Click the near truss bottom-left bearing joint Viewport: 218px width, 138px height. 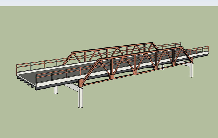pyautogui.click(x=81, y=83)
